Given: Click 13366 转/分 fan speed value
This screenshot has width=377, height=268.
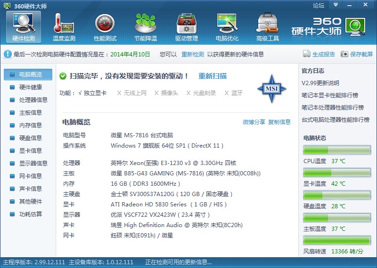Looking at the screenshot, I should tap(347, 252).
